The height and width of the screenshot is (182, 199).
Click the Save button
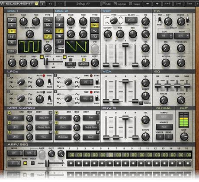tap(189, 4)
